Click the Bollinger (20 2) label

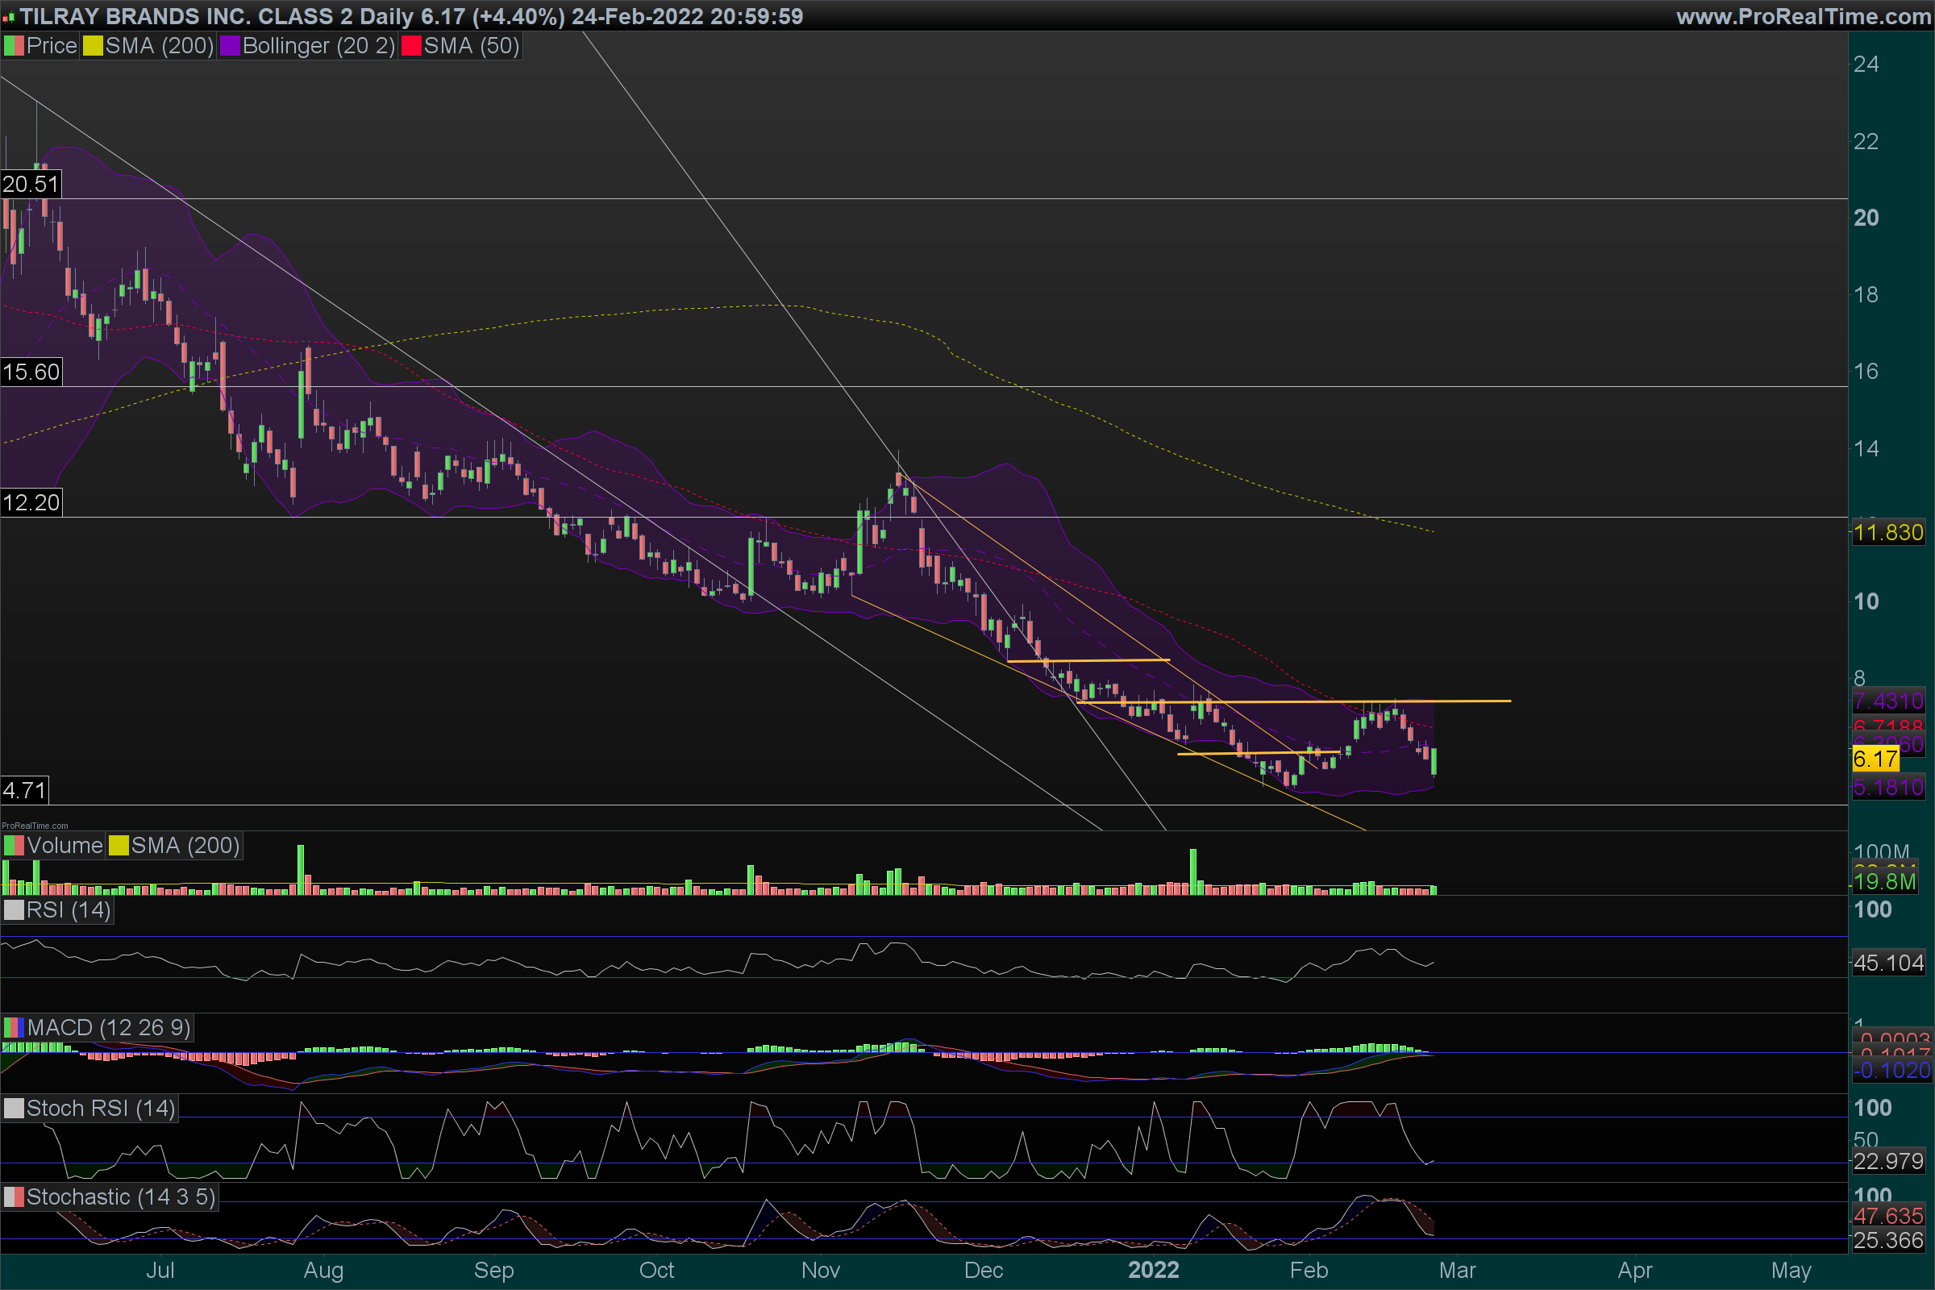[x=318, y=46]
